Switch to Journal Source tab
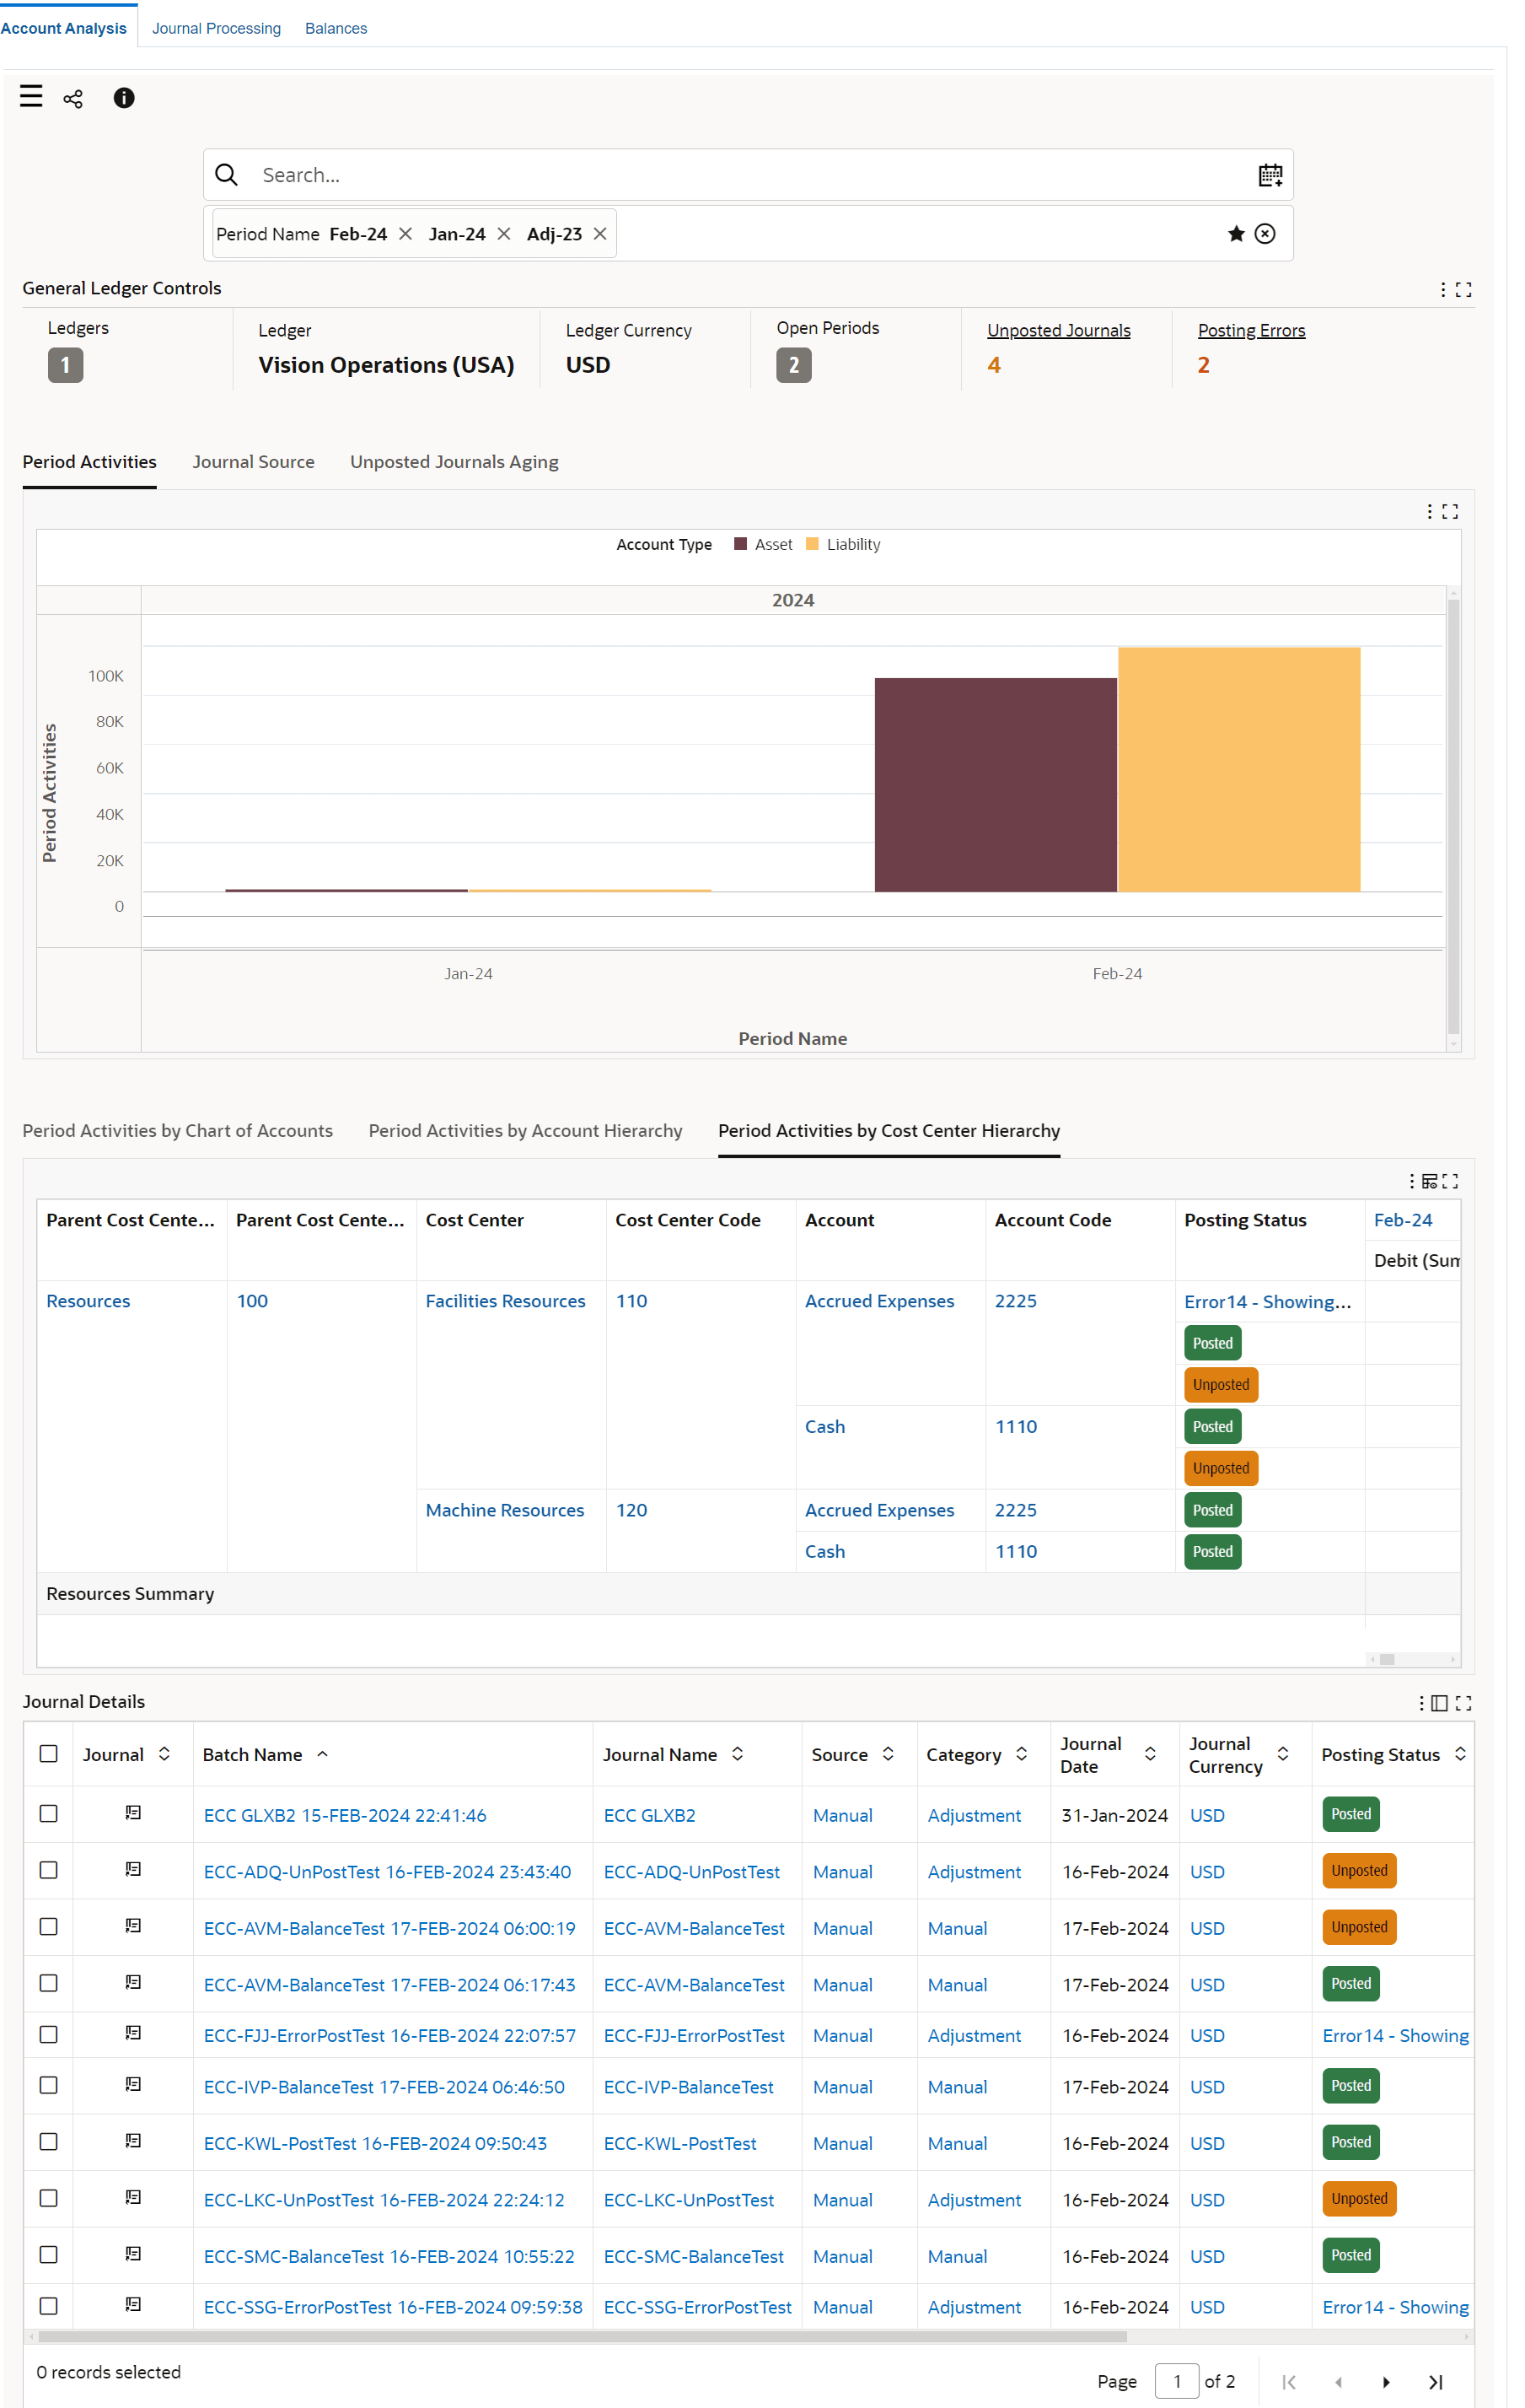1525x2408 pixels. pyautogui.click(x=254, y=462)
